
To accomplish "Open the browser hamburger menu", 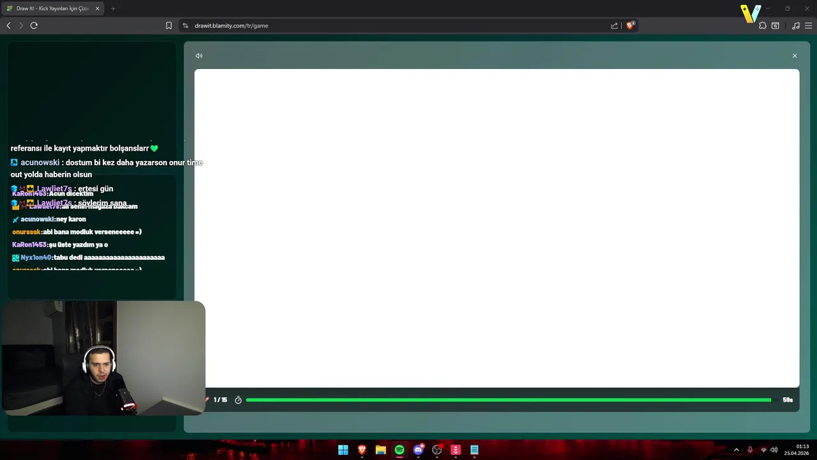I will coord(808,26).
